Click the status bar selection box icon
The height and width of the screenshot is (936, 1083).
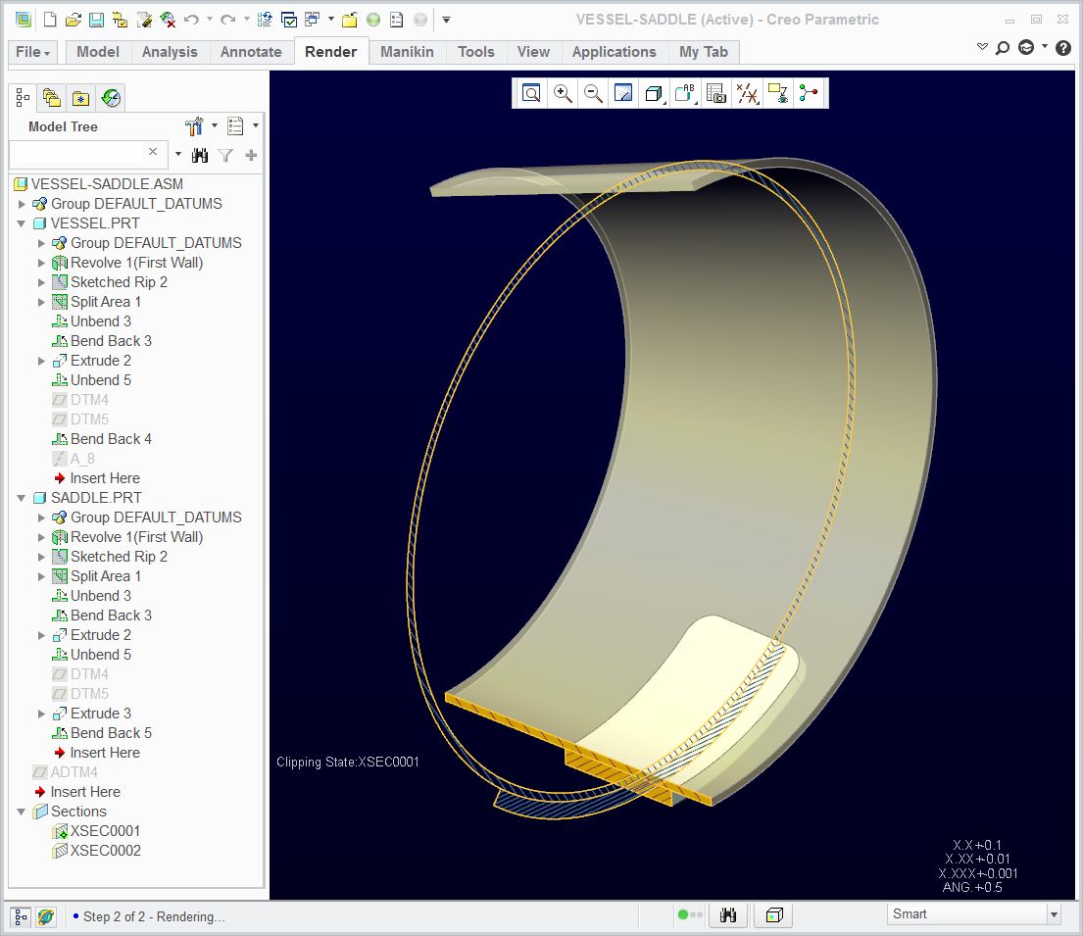click(773, 915)
